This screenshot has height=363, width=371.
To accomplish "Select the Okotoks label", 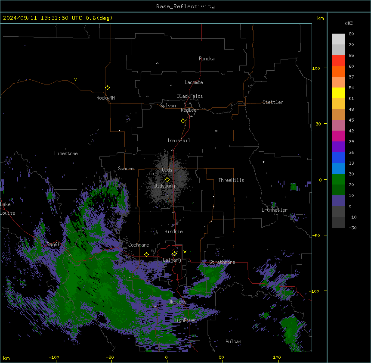I will 177,302.
